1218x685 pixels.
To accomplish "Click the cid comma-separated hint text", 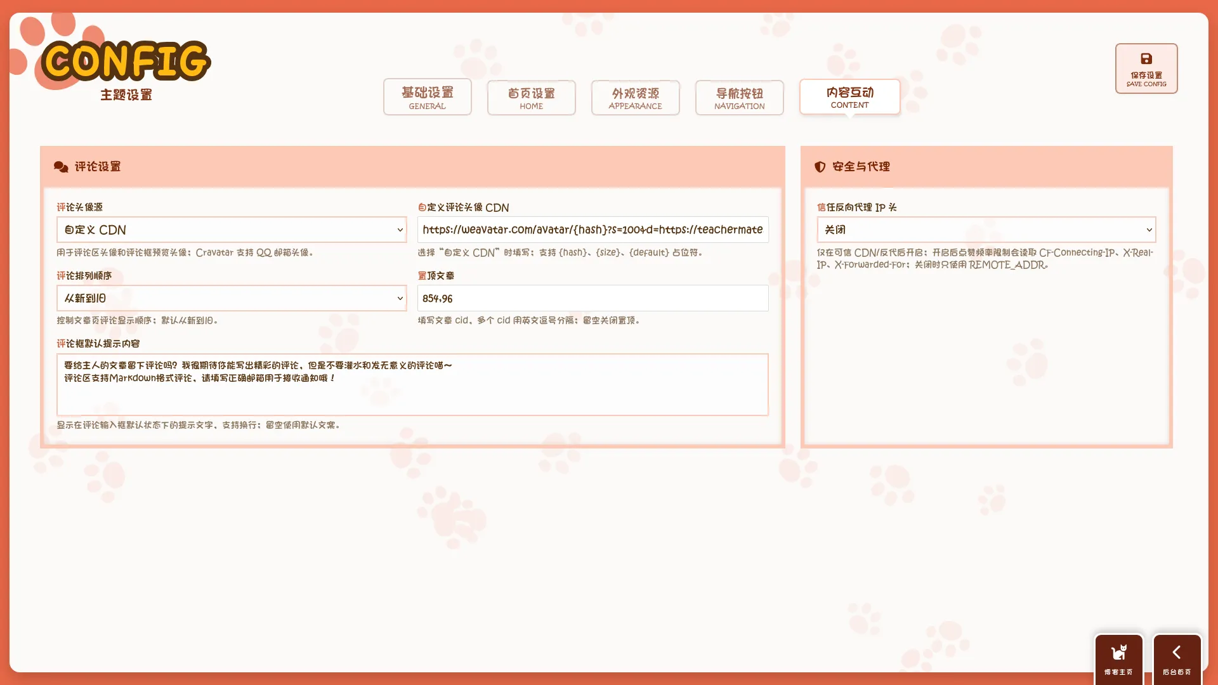I will [529, 320].
